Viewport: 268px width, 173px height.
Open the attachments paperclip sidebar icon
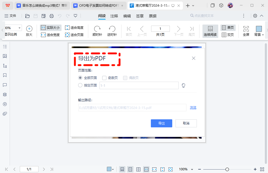coord(5,114)
